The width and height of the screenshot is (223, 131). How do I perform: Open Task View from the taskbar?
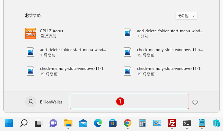click(x=38, y=123)
